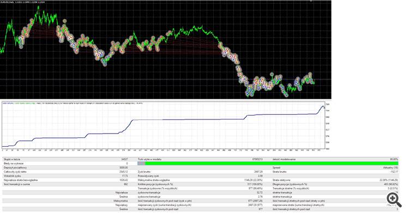Click the absolute drawdown value 1026.43
The width and height of the screenshot is (409, 214).
point(124,180)
